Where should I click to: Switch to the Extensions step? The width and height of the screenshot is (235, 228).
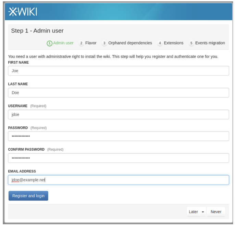point(170,43)
